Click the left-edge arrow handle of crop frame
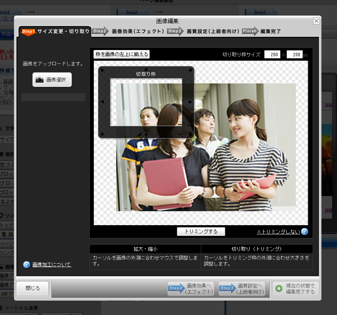Screen dimensions: 337x315 click(x=102, y=102)
